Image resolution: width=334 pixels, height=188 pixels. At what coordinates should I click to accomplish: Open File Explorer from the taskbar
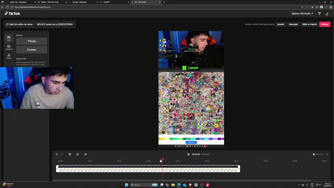tap(173, 185)
